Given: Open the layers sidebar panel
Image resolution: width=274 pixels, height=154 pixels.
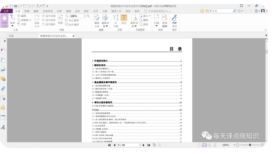Looking at the screenshot, I should 3,70.
